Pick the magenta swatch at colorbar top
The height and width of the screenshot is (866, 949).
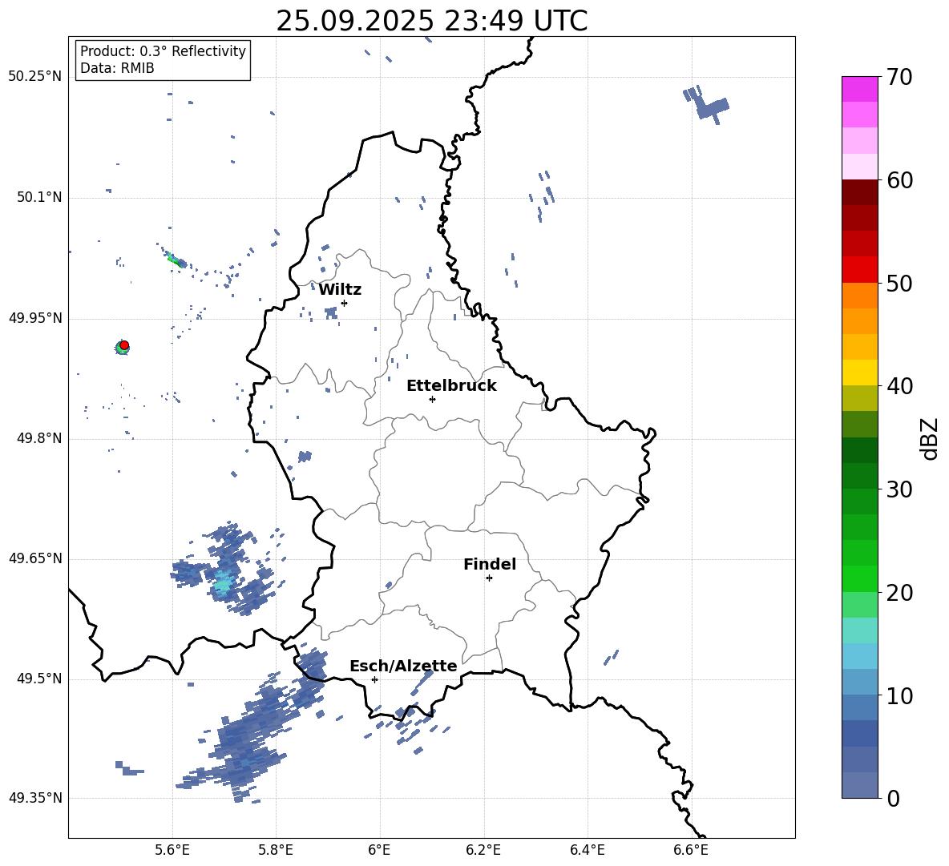(860, 89)
